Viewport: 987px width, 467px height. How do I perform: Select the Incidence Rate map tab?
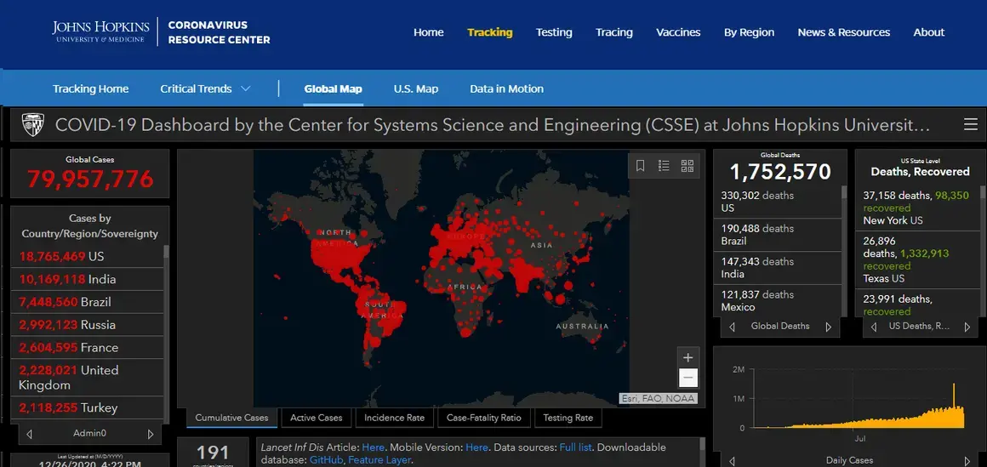[394, 418]
